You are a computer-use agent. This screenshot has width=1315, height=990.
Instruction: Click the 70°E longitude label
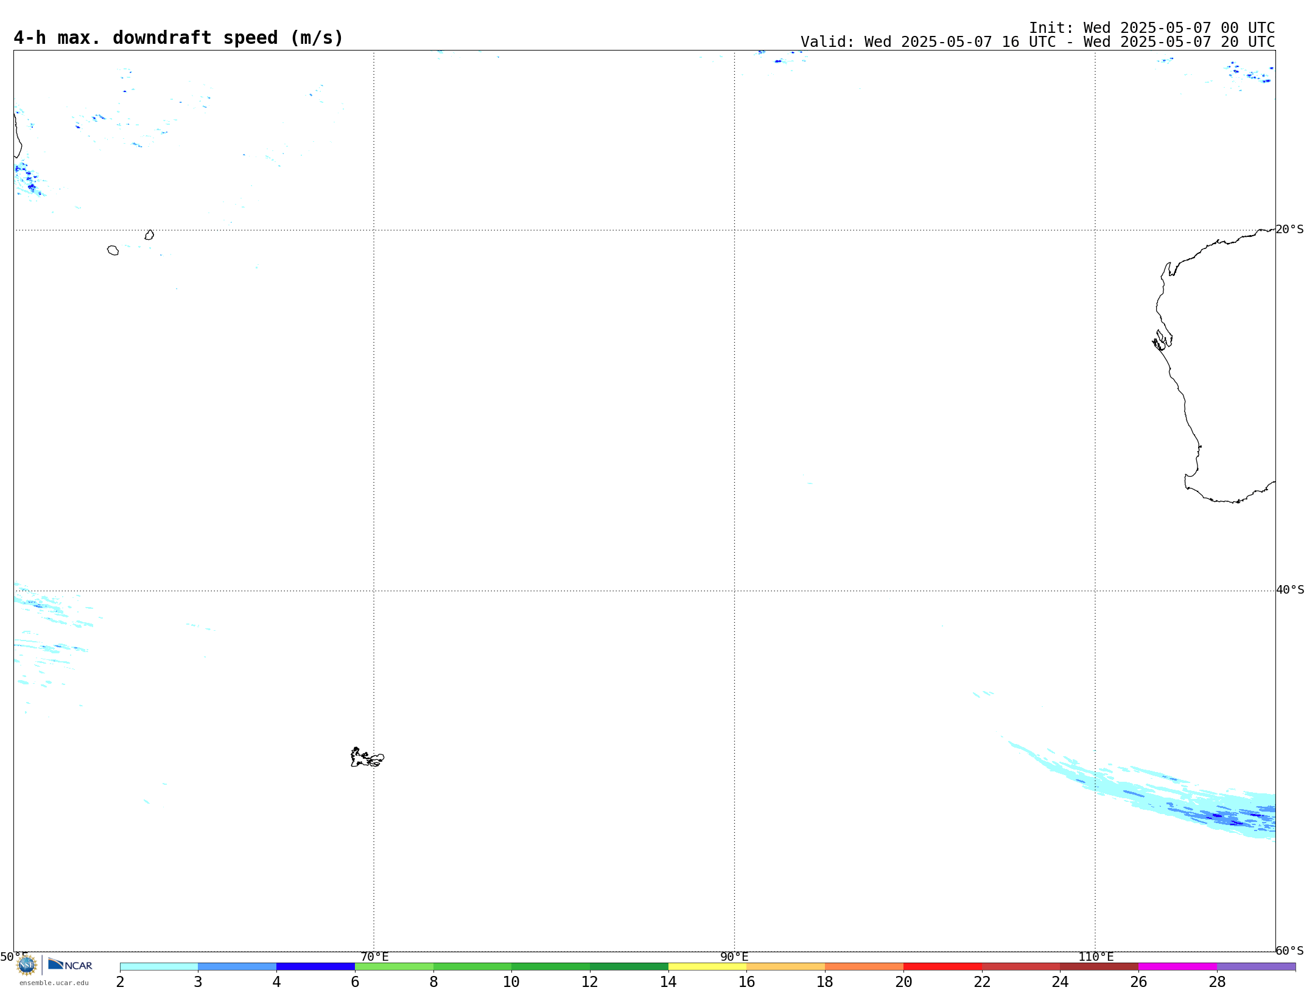[x=374, y=957]
